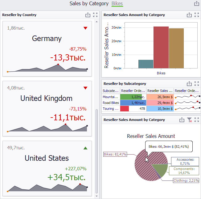Maximize the bar chart Reseller Sales panel

coord(197,15)
